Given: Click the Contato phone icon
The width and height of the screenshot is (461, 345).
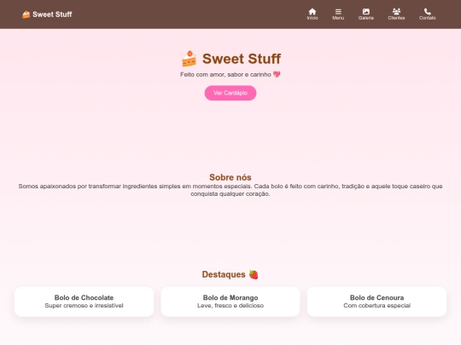Looking at the screenshot, I should coord(428,11).
